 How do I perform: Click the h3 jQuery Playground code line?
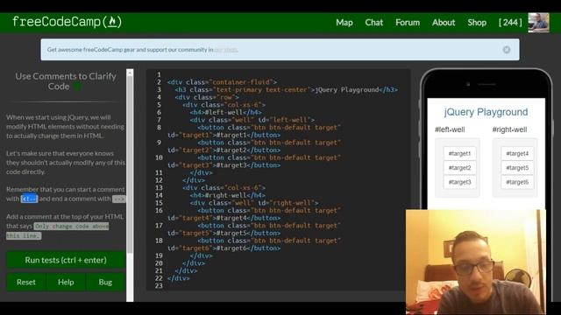287,89
